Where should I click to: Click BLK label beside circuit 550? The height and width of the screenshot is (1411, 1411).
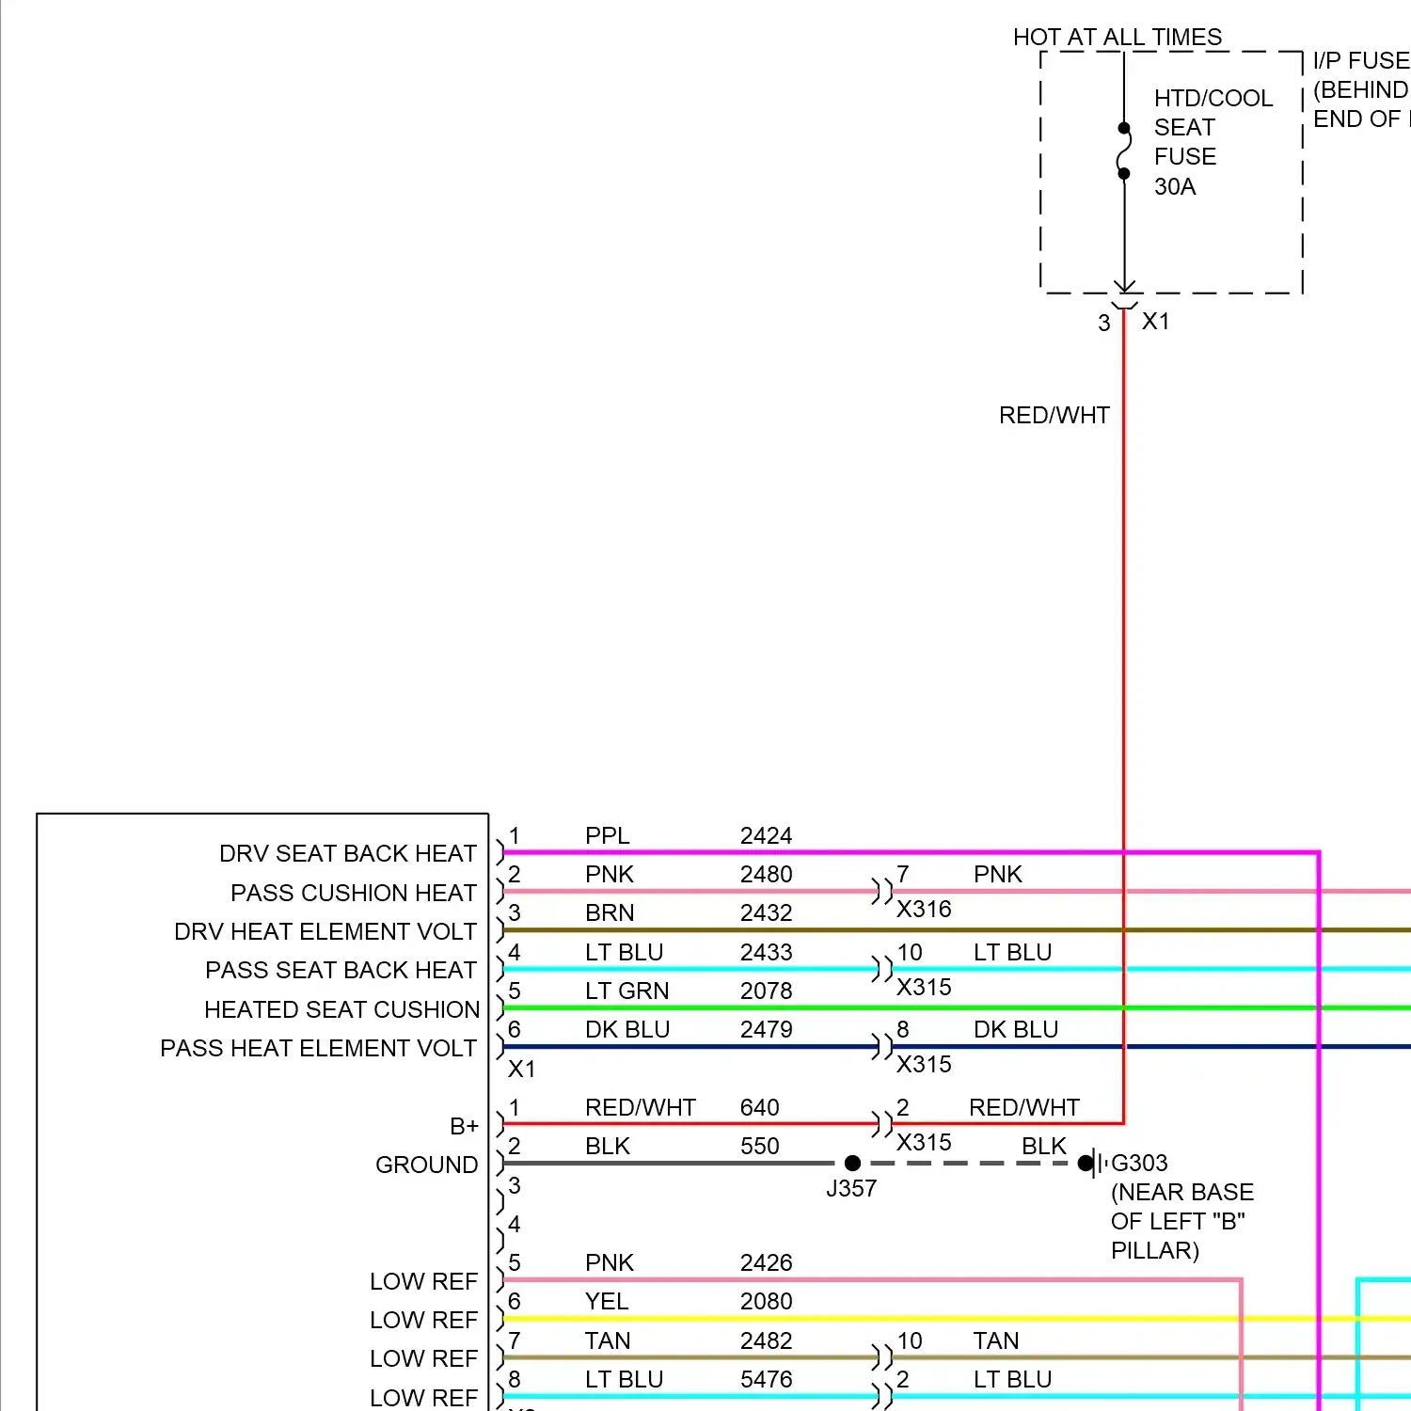tap(608, 1146)
